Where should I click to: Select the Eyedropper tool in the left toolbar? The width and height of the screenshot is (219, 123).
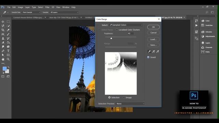(8, 30)
